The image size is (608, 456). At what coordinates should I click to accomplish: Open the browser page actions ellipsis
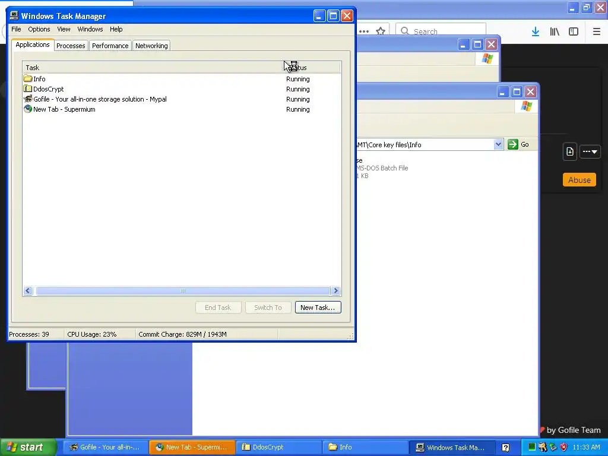(x=364, y=31)
